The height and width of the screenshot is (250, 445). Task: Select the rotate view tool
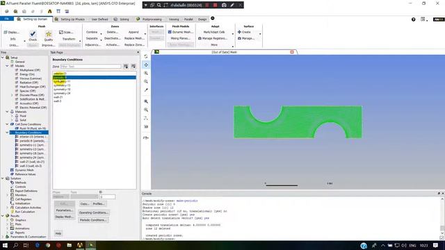click(x=146, y=56)
